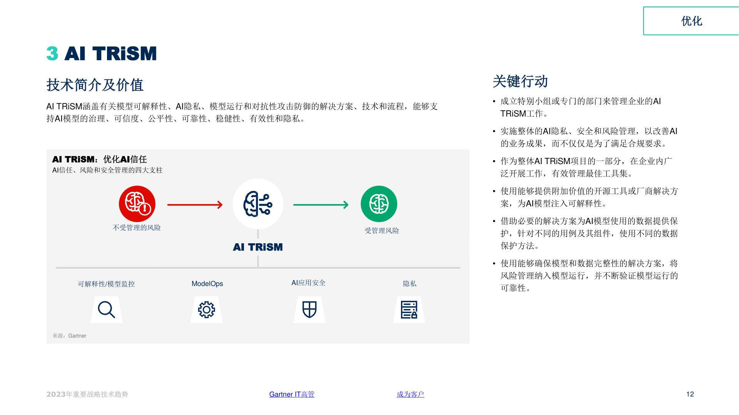Viewport: 739px width, 415px height.
Task: Click the central AI TRiSM brain circuit icon
Action: (258, 204)
